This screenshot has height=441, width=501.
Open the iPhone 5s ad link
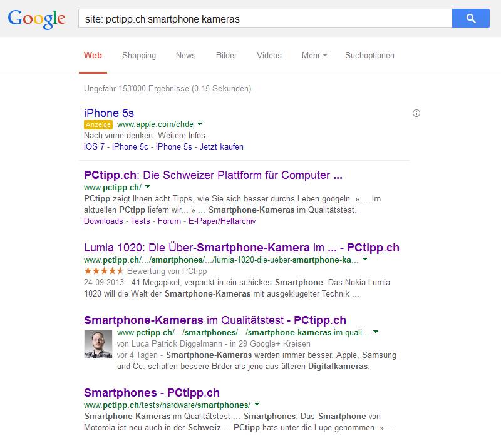coord(109,113)
